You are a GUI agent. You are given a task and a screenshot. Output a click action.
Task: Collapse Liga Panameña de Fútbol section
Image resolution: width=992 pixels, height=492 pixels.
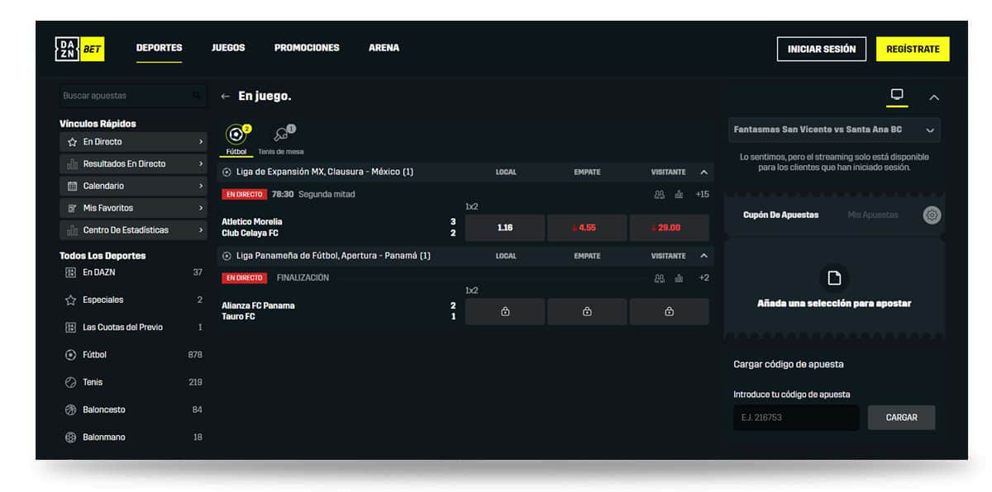pos(703,256)
